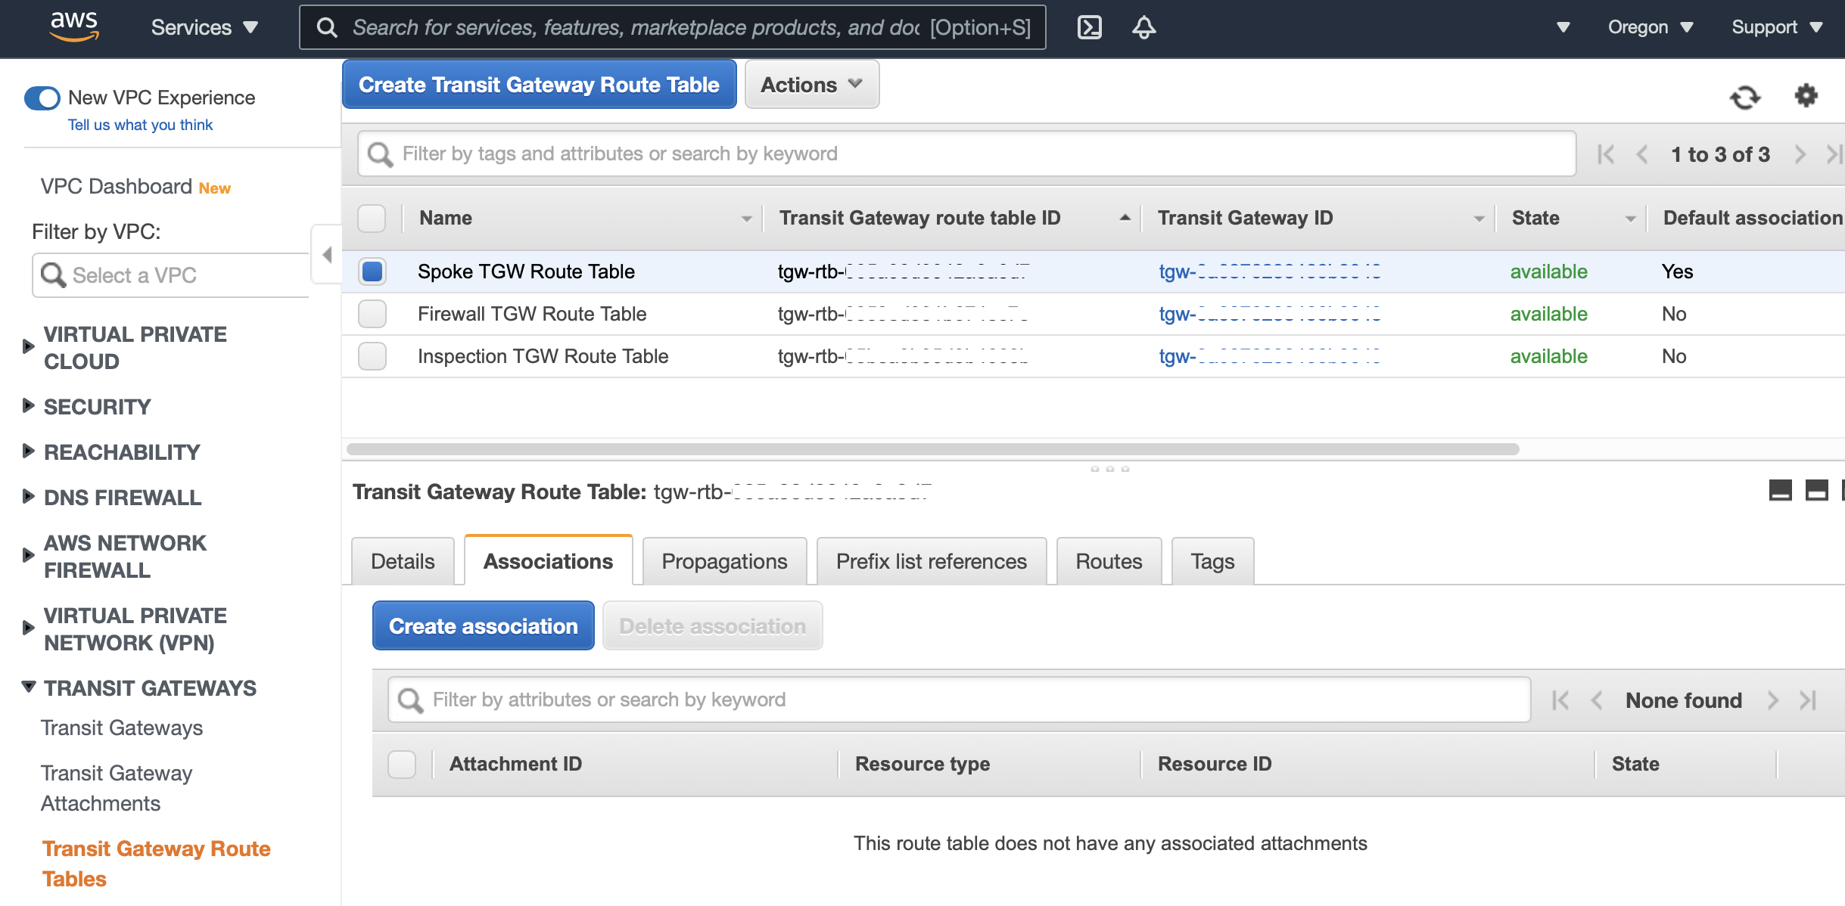Minimize the bottom details panel
Screen dimensions: 1845x906
[x=1780, y=491]
